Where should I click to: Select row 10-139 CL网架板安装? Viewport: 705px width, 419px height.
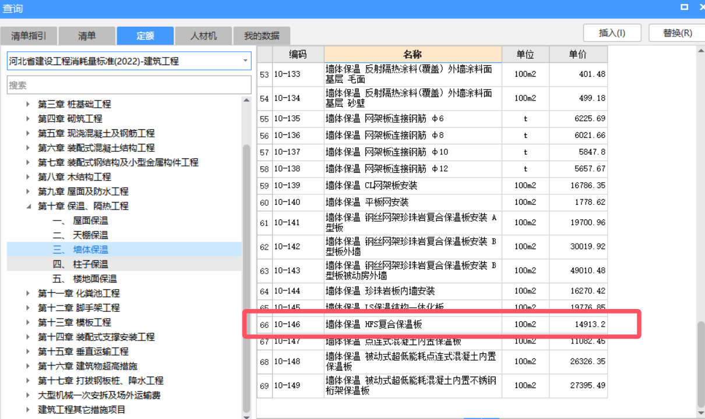(x=432, y=186)
